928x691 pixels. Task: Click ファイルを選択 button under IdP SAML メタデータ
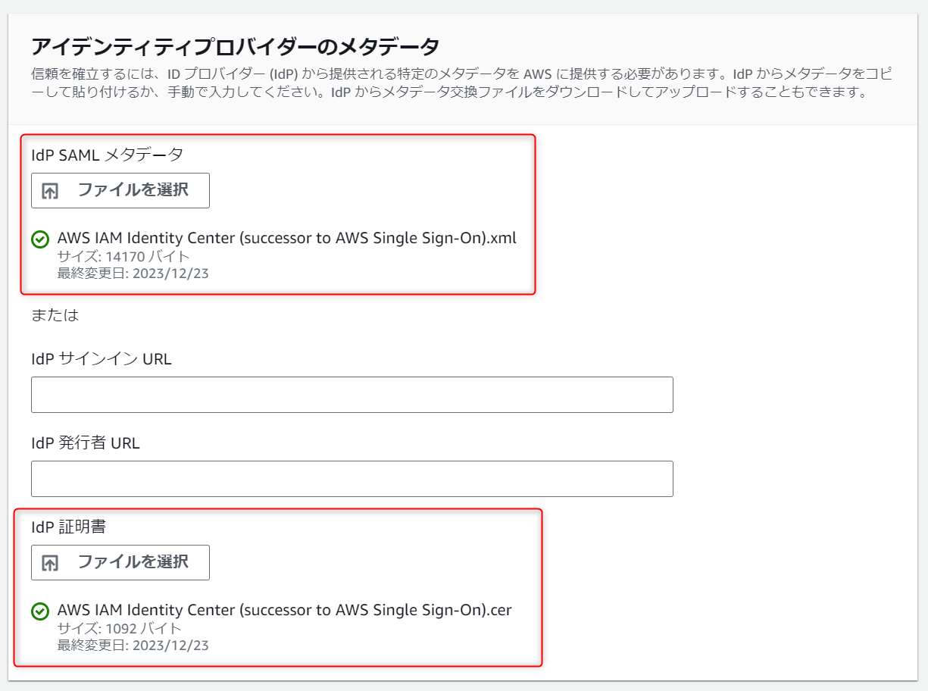[120, 190]
